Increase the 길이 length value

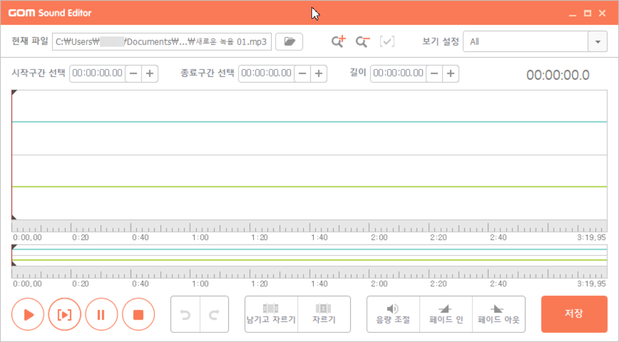click(x=451, y=74)
